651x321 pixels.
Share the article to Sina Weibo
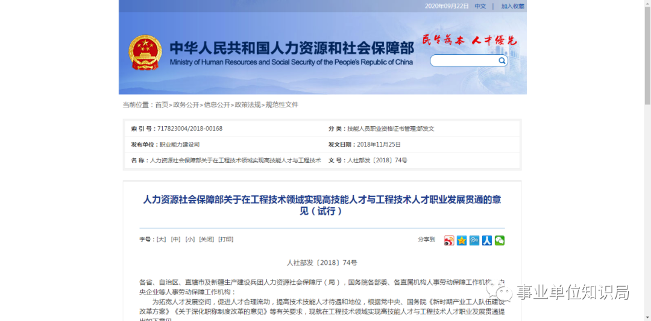tap(449, 240)
